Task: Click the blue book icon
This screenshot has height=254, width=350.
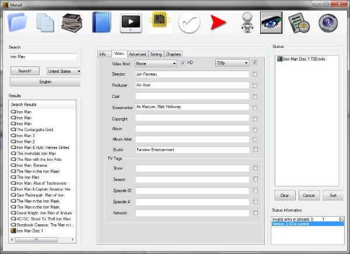Action: tap(101, 23)
